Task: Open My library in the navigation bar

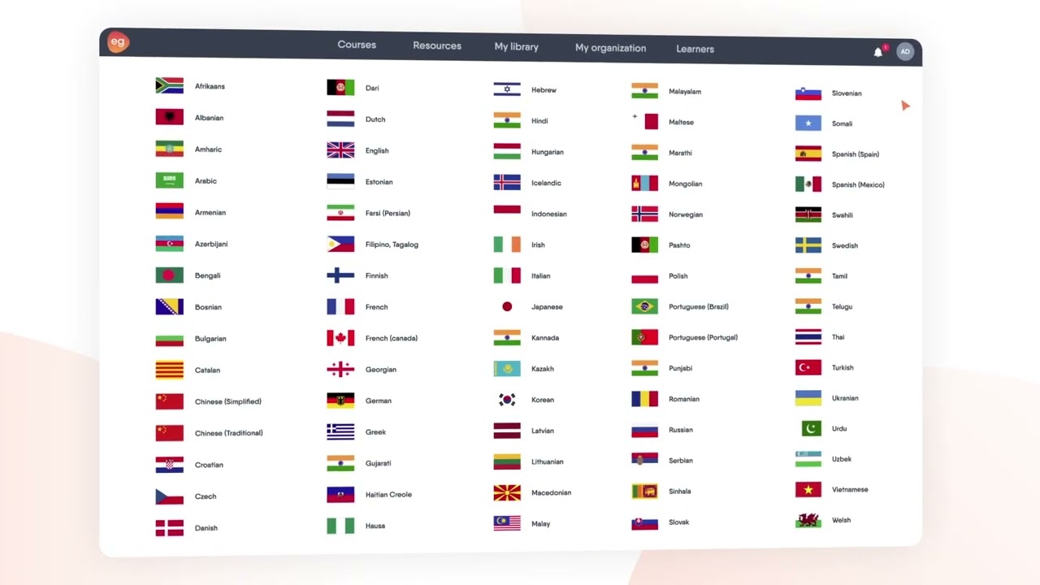Action: click(x=517, y=47)
